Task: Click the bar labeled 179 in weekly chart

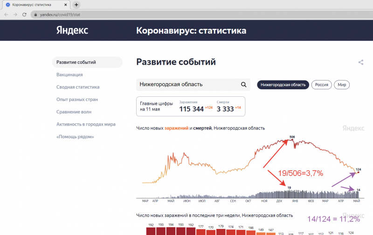Action: pos(221,232)
